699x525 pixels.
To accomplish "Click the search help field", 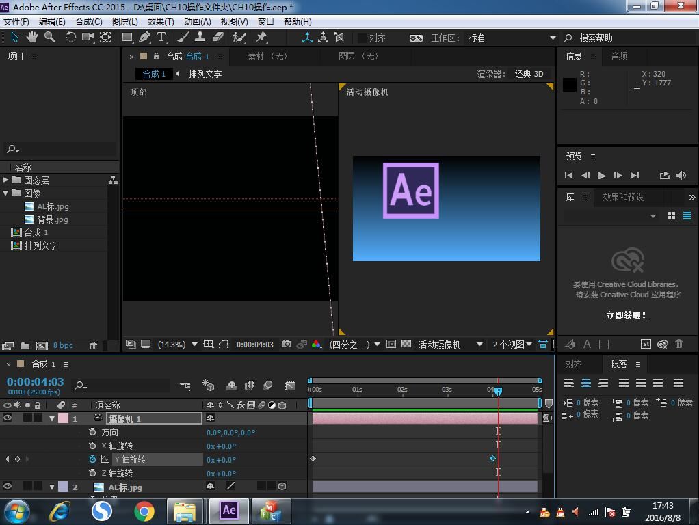I will (629, 38).
